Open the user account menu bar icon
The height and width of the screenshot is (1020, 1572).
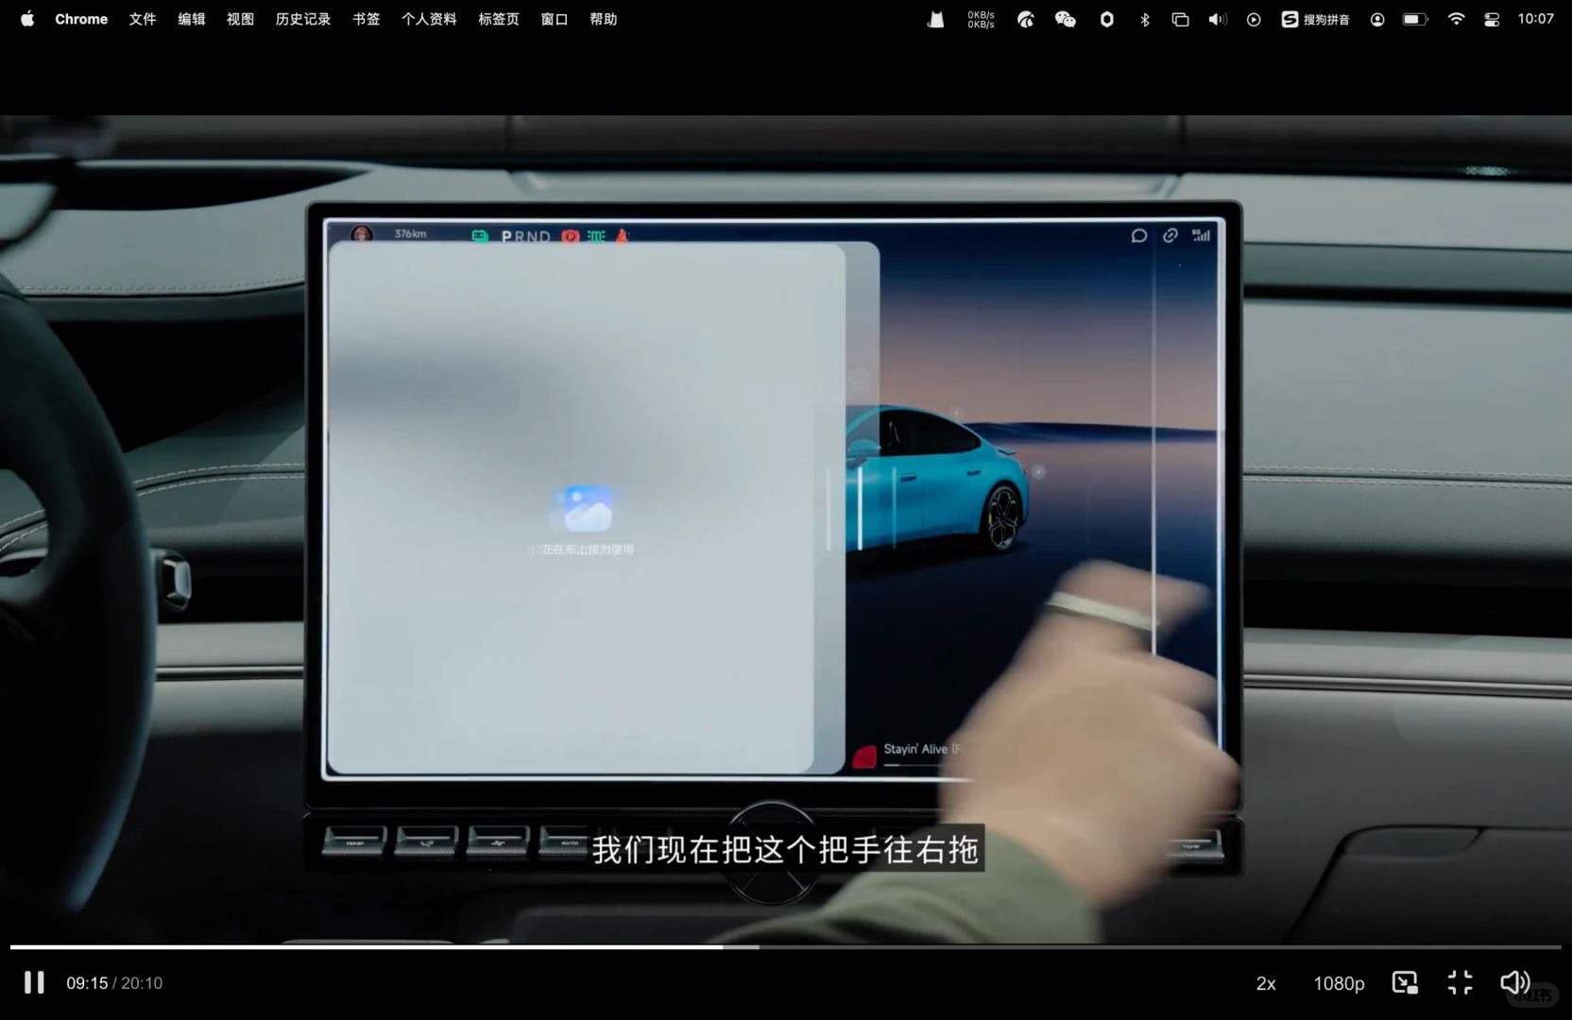tap(1377, 19)
